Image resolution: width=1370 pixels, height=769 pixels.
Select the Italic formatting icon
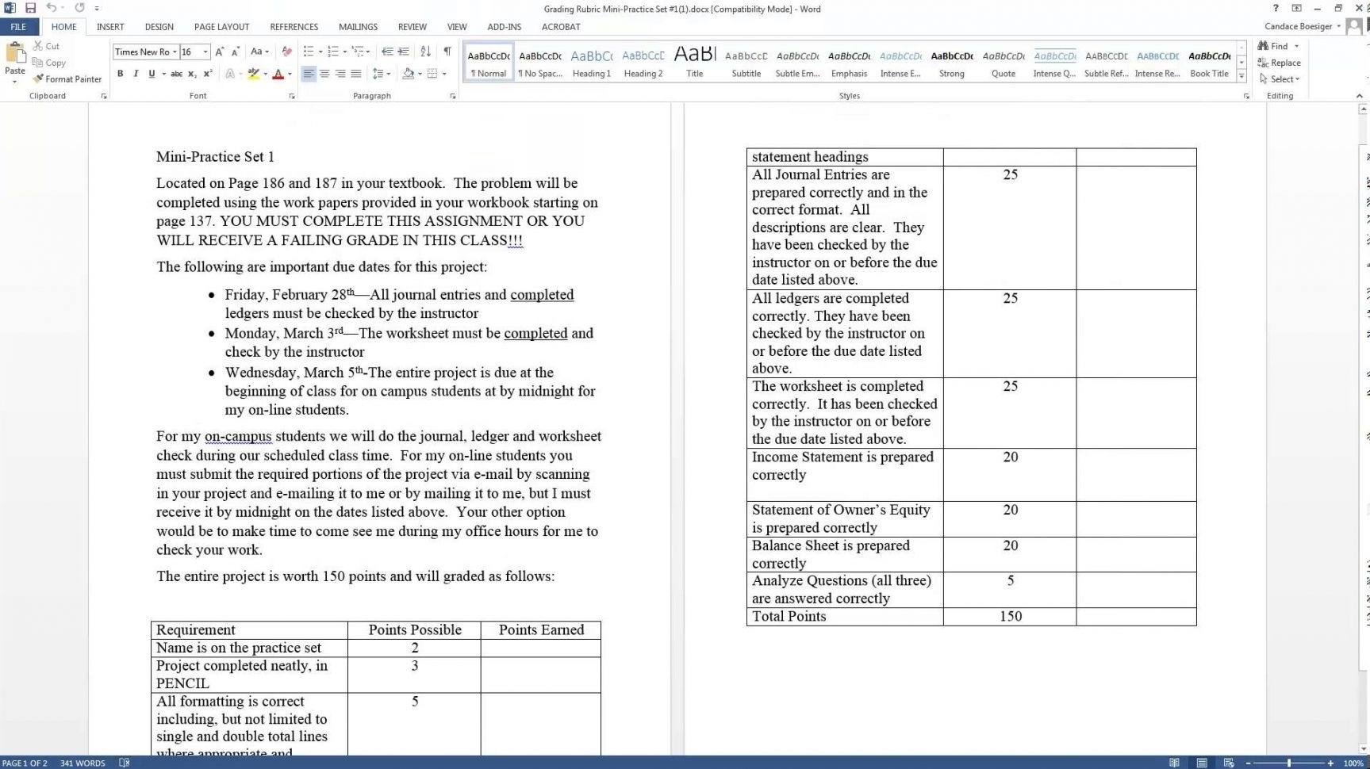[x=135, y=74]
